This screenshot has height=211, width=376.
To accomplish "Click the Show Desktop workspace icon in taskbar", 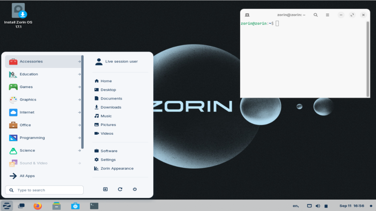I will coord(21,206).
